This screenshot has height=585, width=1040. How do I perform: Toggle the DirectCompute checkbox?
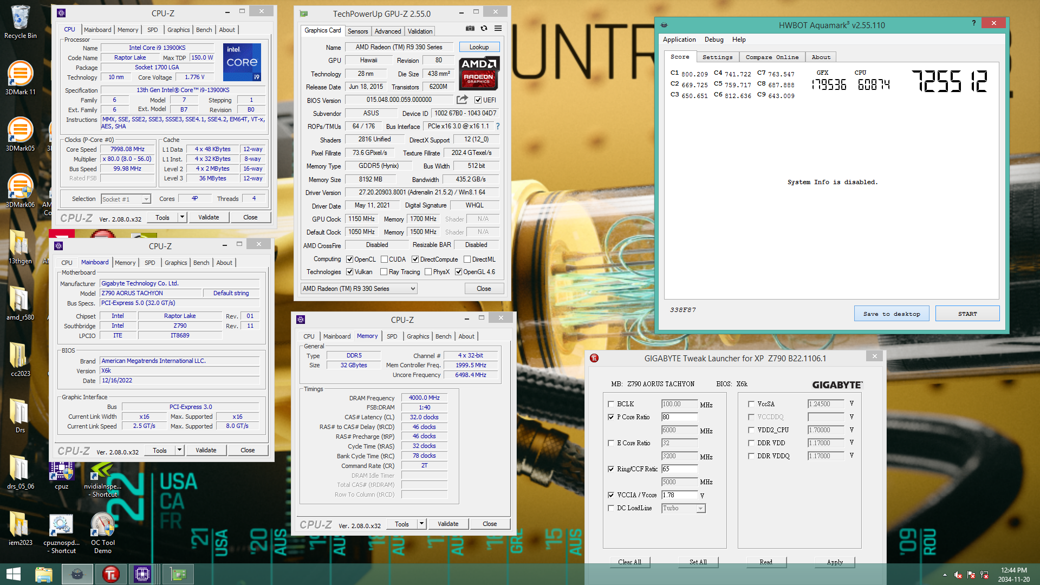click(x=415, y=259)
